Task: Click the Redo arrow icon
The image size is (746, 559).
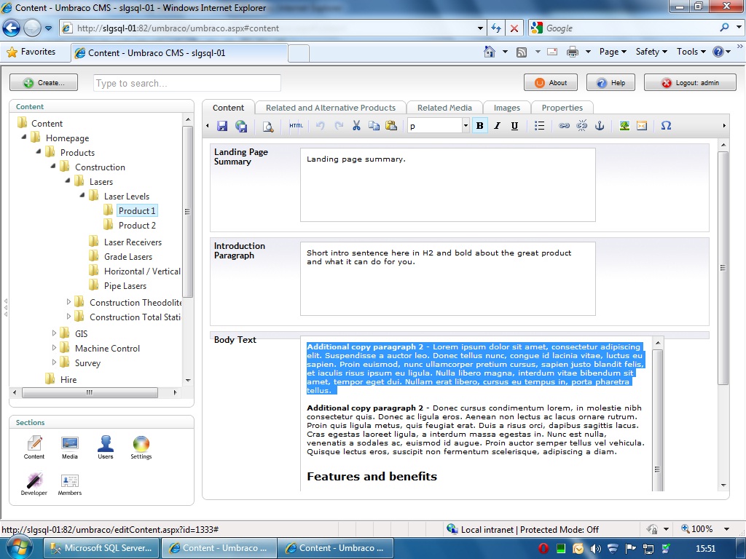Action: pyautogui.click(x=339, y=125)
